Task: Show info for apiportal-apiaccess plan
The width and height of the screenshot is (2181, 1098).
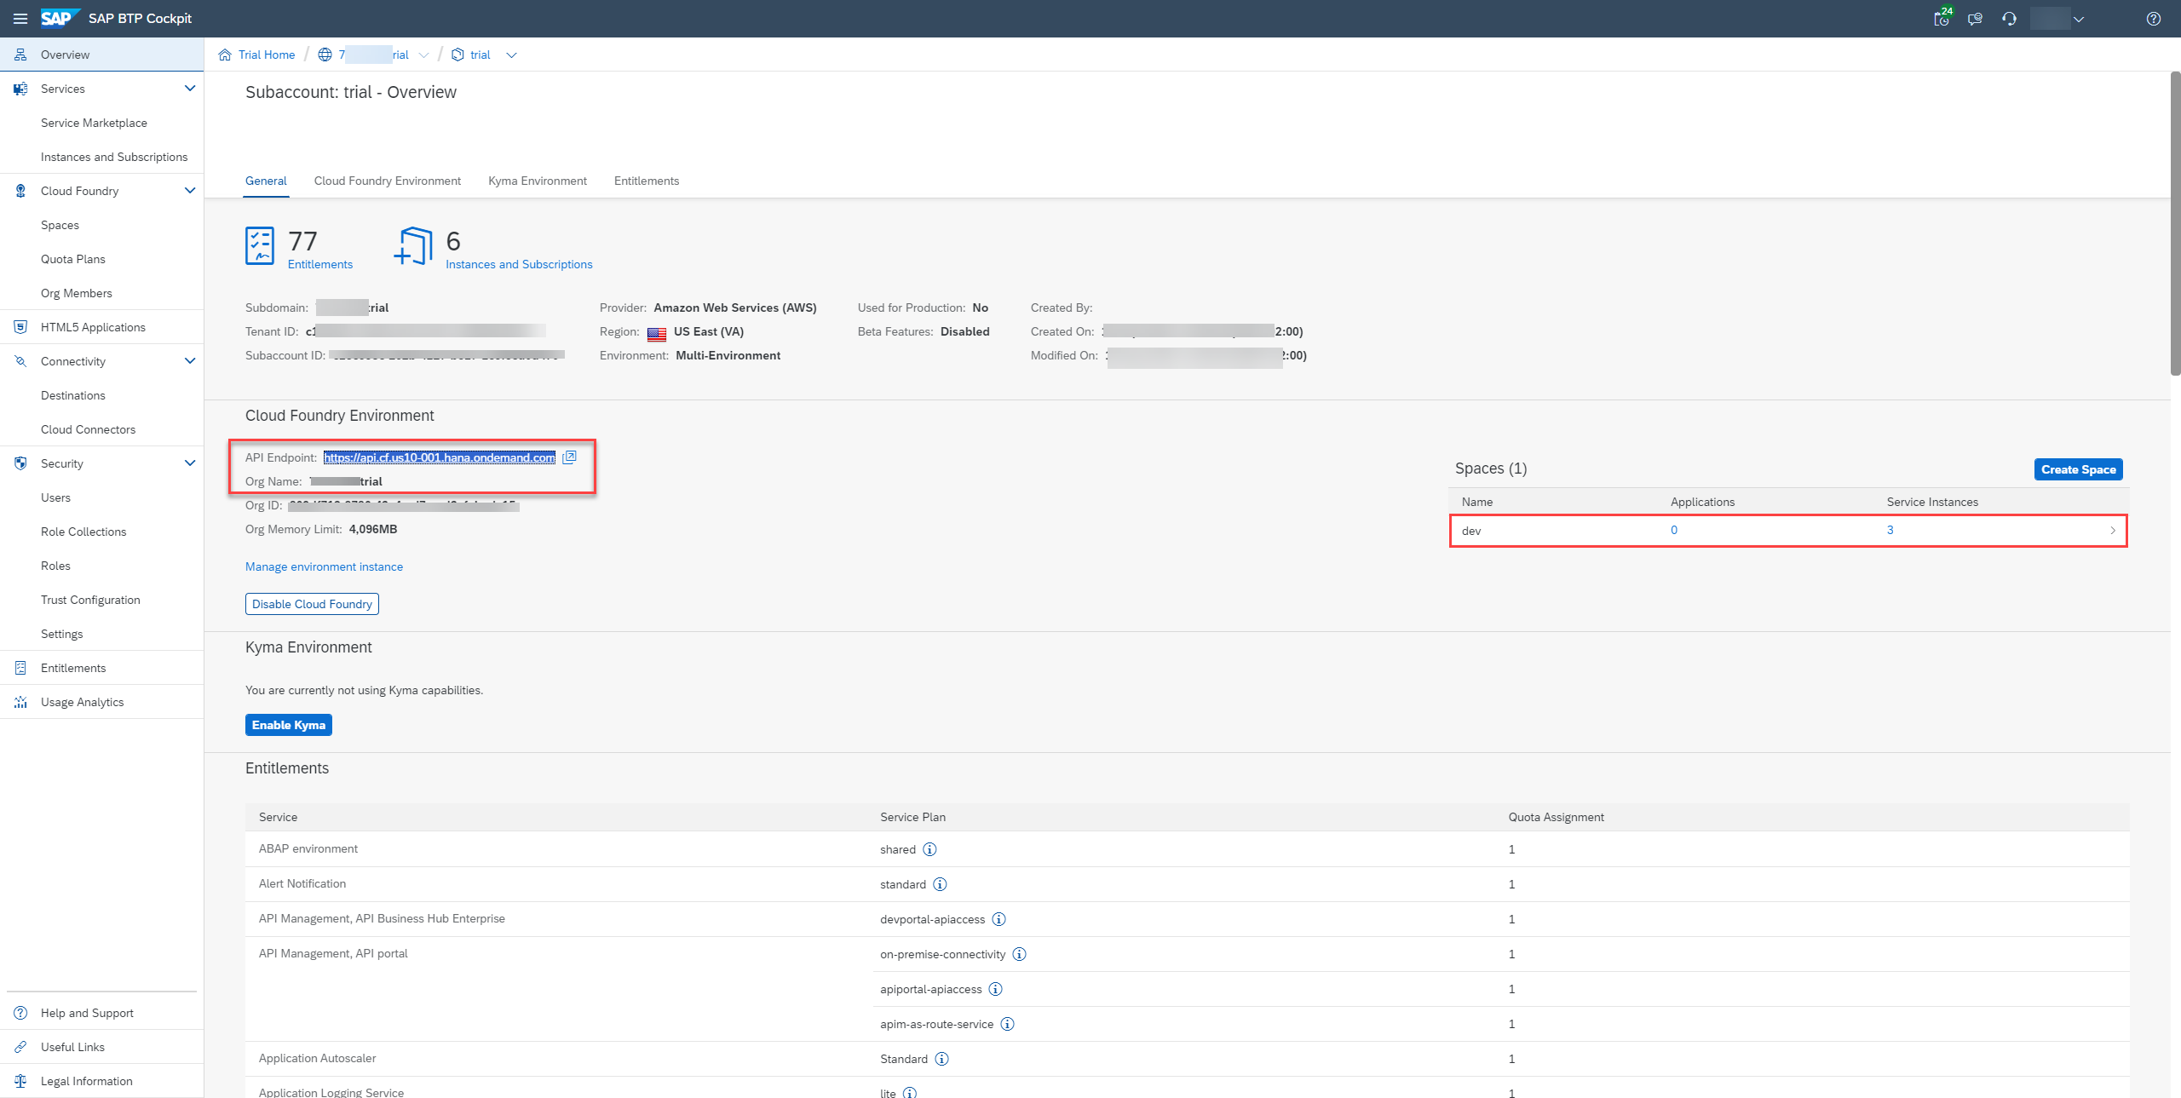Action: click(996, 989)
